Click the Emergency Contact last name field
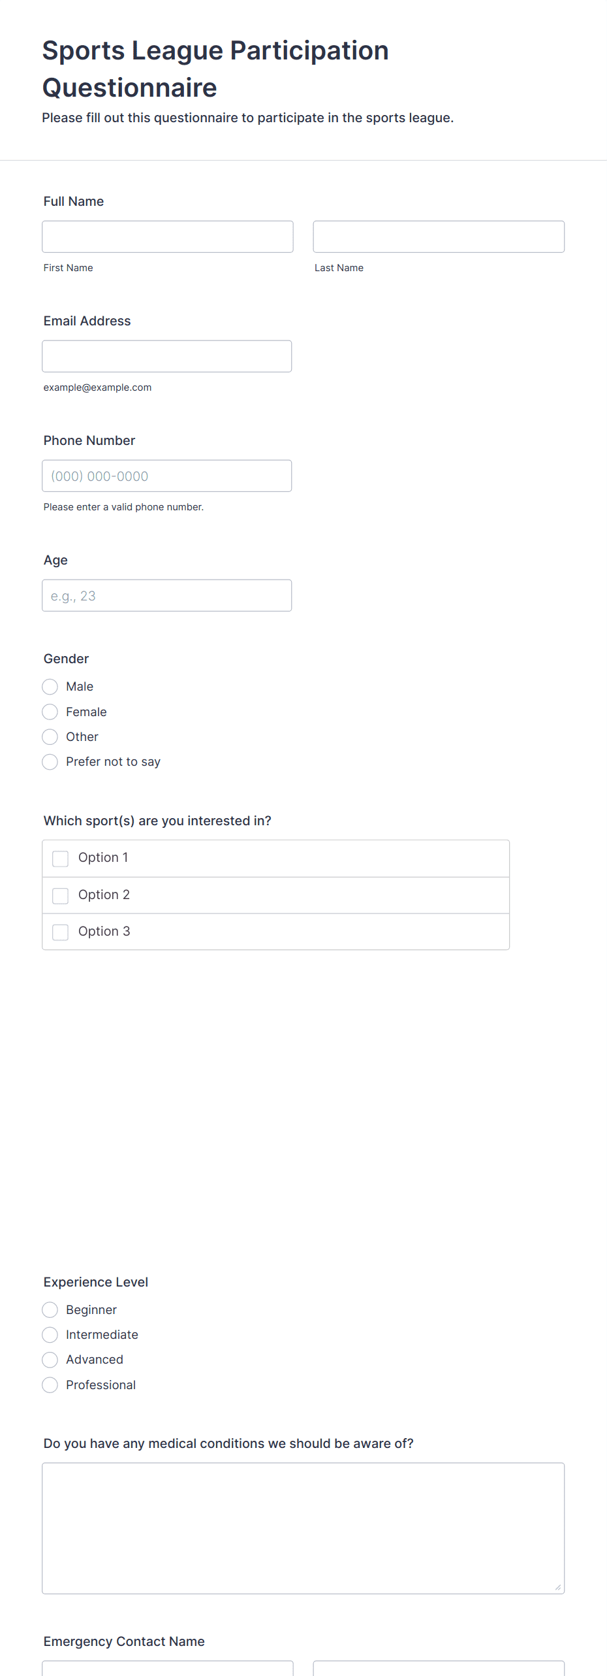 pyautogui.click(x=439, y=1668)
